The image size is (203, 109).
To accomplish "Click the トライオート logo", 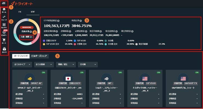I will pos(22,4).
